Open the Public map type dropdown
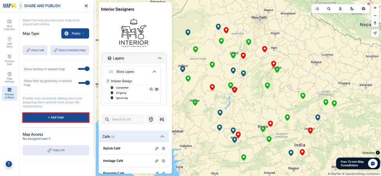The image size is (381, 176). pyautogui.click(x=75, y=33)
